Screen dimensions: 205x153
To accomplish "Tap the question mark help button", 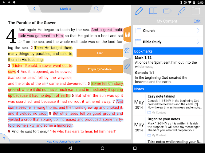I will point(4,139).
